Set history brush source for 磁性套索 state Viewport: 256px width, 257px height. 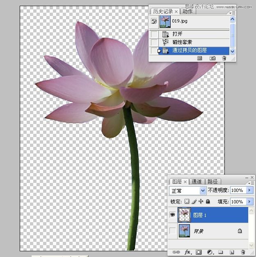154,42
